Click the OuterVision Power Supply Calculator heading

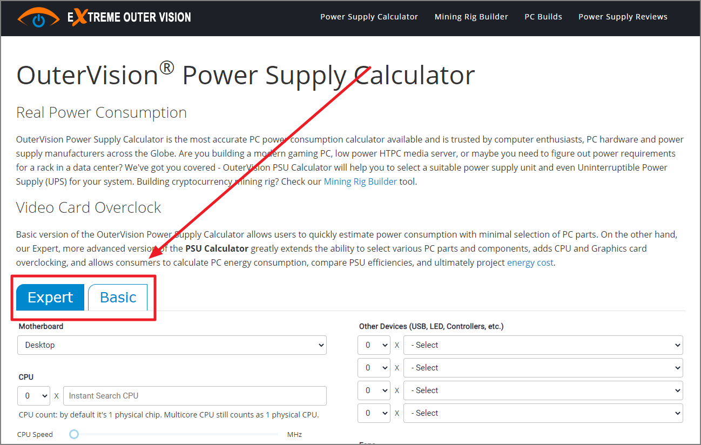246,75
